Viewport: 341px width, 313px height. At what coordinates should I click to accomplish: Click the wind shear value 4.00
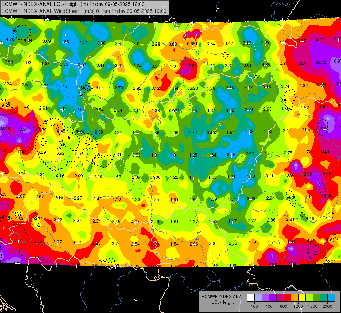click(284, 64)
